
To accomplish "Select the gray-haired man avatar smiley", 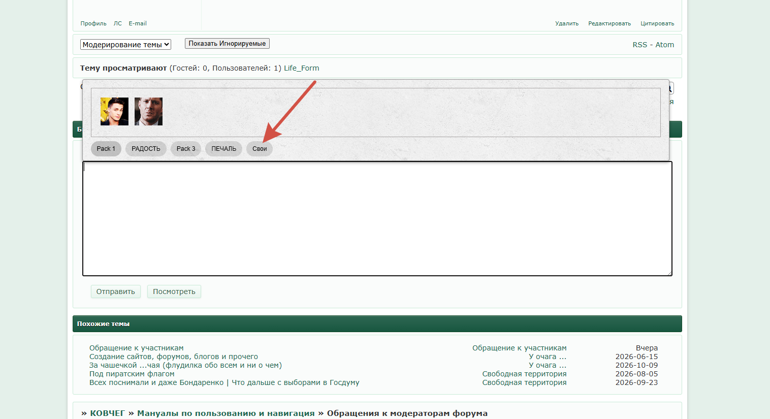I will pos(148,111).
